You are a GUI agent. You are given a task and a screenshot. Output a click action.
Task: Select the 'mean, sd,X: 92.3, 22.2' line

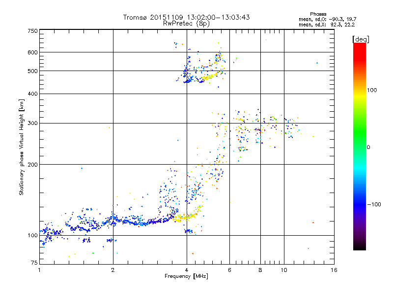[327, 24]
